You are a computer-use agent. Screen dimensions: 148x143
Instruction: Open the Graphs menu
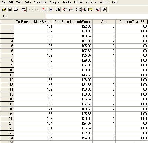pos(67,2)
